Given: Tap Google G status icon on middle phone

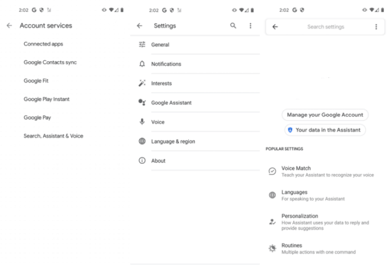Looking at the screenshot, I should coord(164,10).
